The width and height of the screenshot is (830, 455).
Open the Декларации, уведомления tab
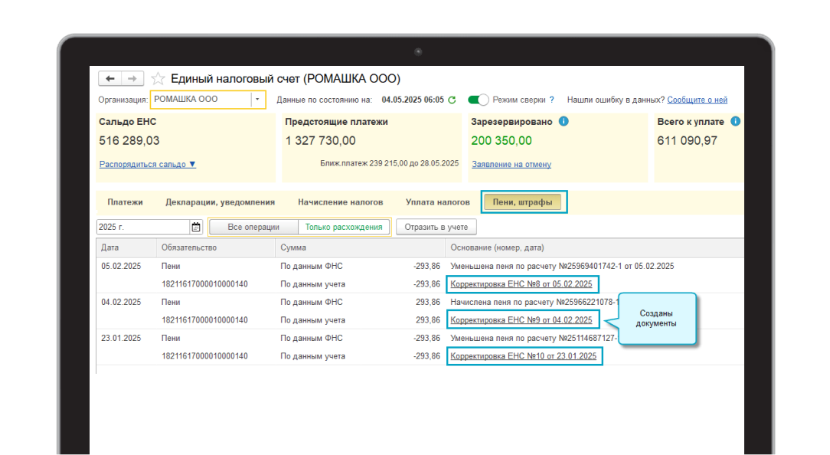pos(220,202)
